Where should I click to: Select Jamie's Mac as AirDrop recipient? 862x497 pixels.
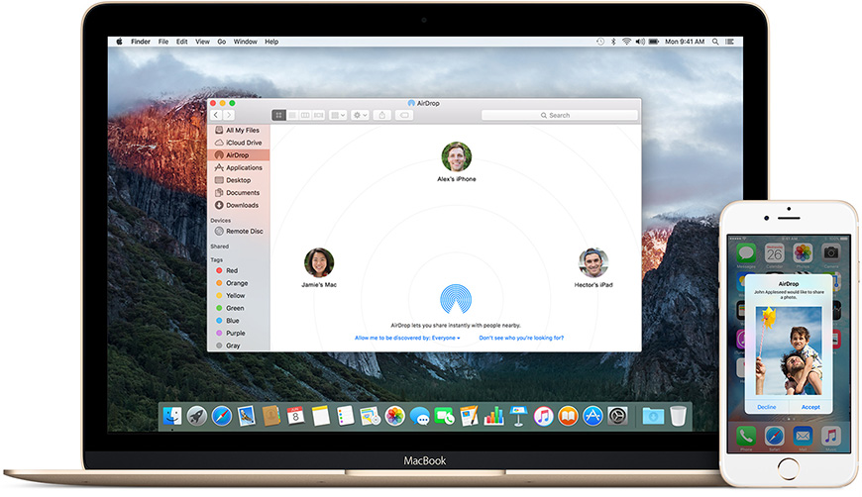point(318,262)
